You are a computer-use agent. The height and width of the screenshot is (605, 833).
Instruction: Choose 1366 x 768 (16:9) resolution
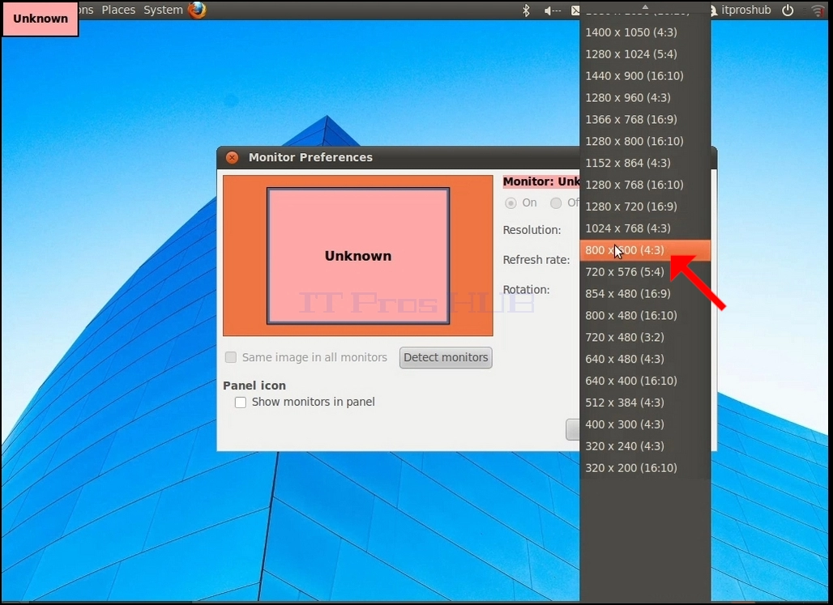(x=645, y=120)
